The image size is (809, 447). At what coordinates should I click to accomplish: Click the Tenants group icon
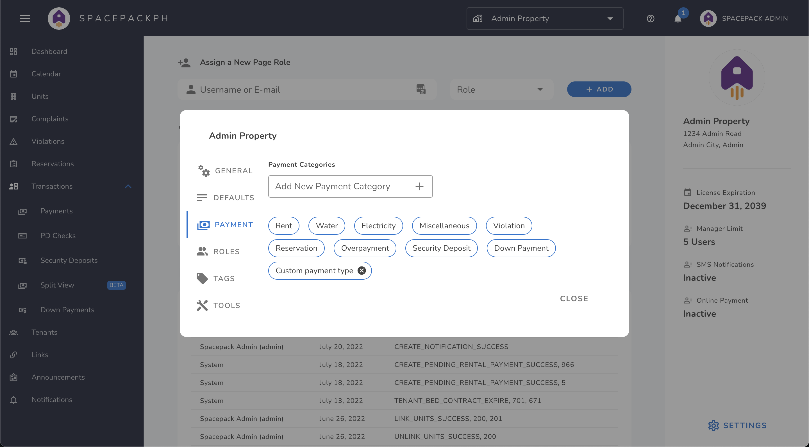[x=13, y=332]
